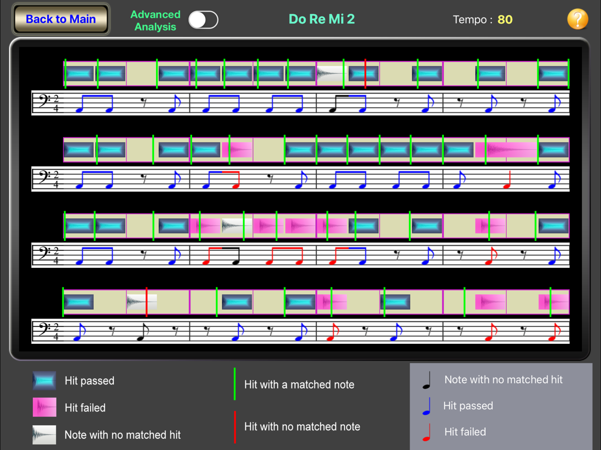Select the pink Hit failed legend icon

(x=44, y=407)
